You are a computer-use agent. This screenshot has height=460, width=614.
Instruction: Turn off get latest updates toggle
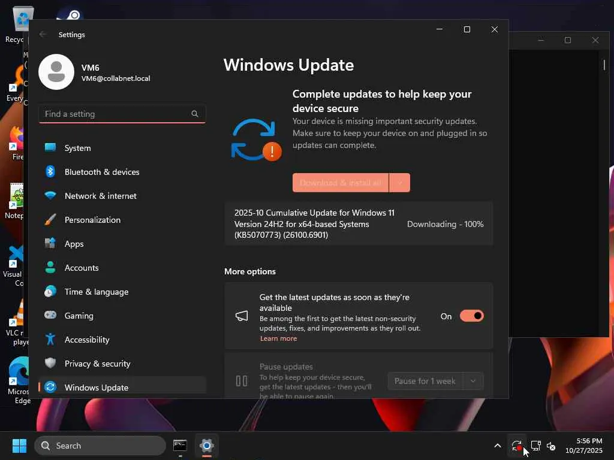click(x=472, y=316)
